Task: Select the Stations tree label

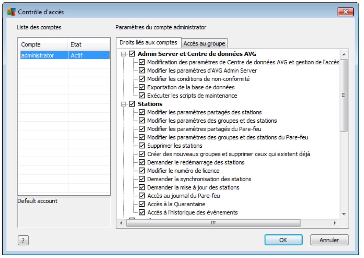Action: coord(150,104)
